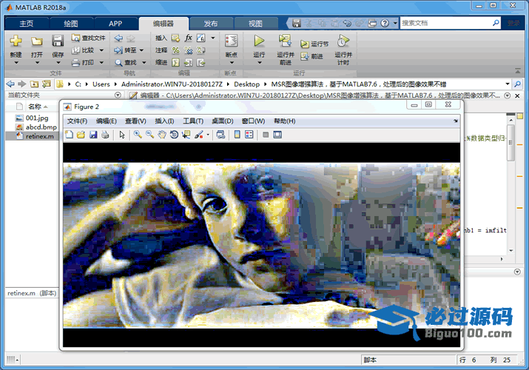Click the Show Plot Tools and Dock icon
Screen dimensions: 529x370
coord(277,135)
